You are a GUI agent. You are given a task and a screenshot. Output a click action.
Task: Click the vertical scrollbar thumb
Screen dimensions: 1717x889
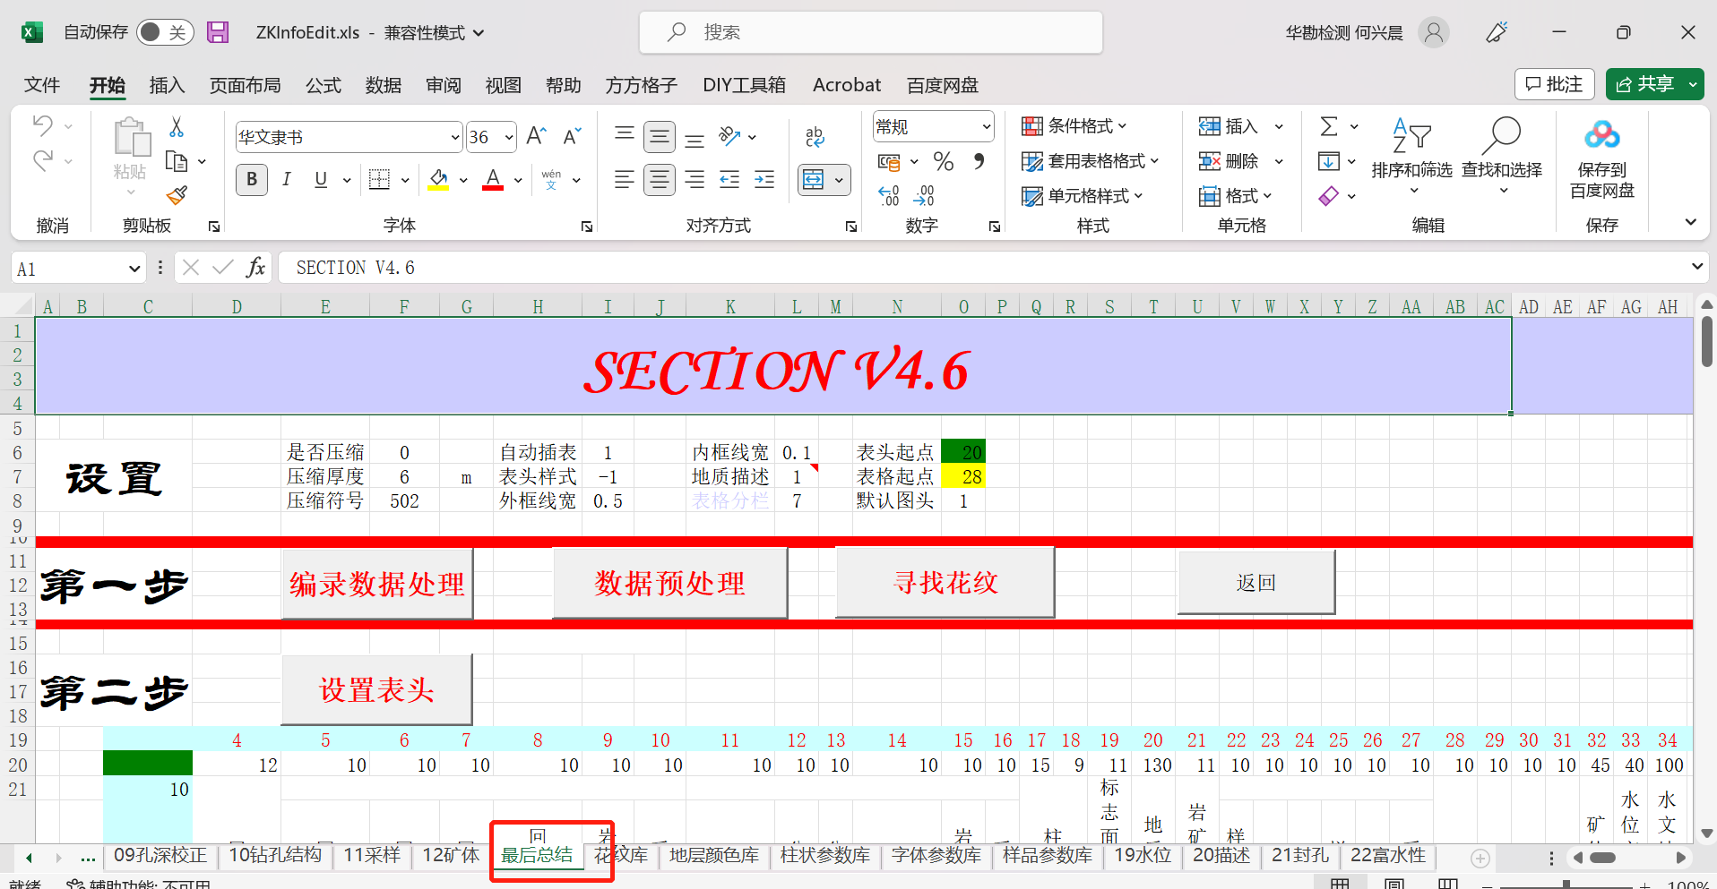click(1707, 341)
